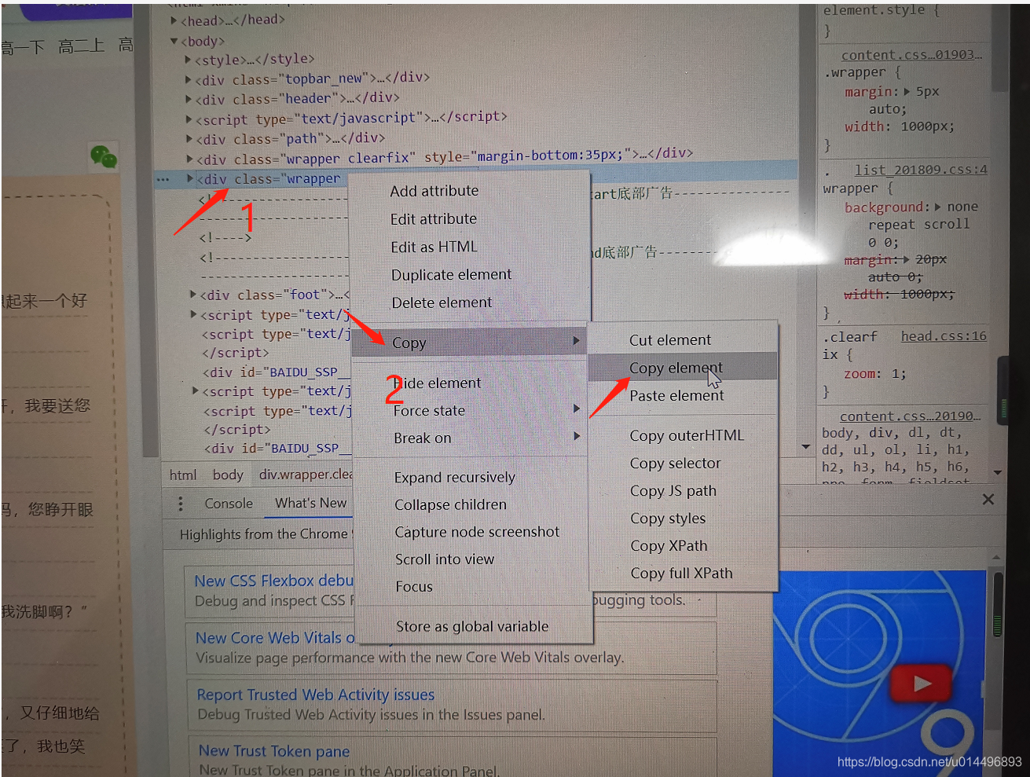Open New CSS Flexbox debugging article
The height and width of the screenshot is (777, 1030).
[x=274, y=581]
